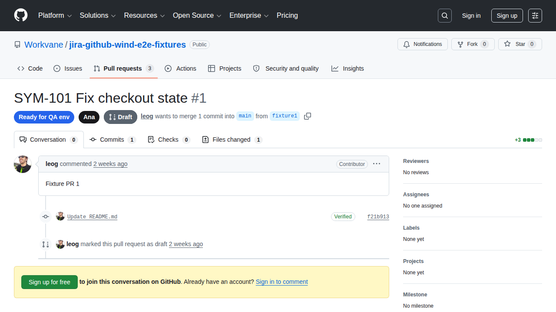Screen dimensions: 556x312
Task: Select the Checks tab
Action: (169, 140)
